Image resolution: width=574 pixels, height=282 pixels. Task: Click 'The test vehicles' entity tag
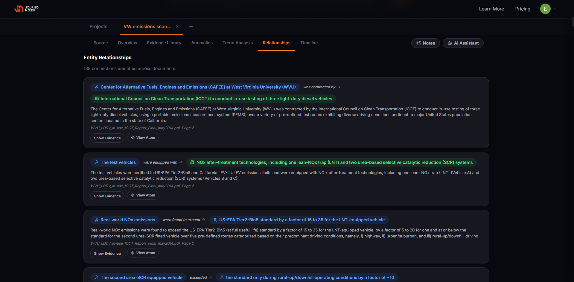tap(115, 162)
